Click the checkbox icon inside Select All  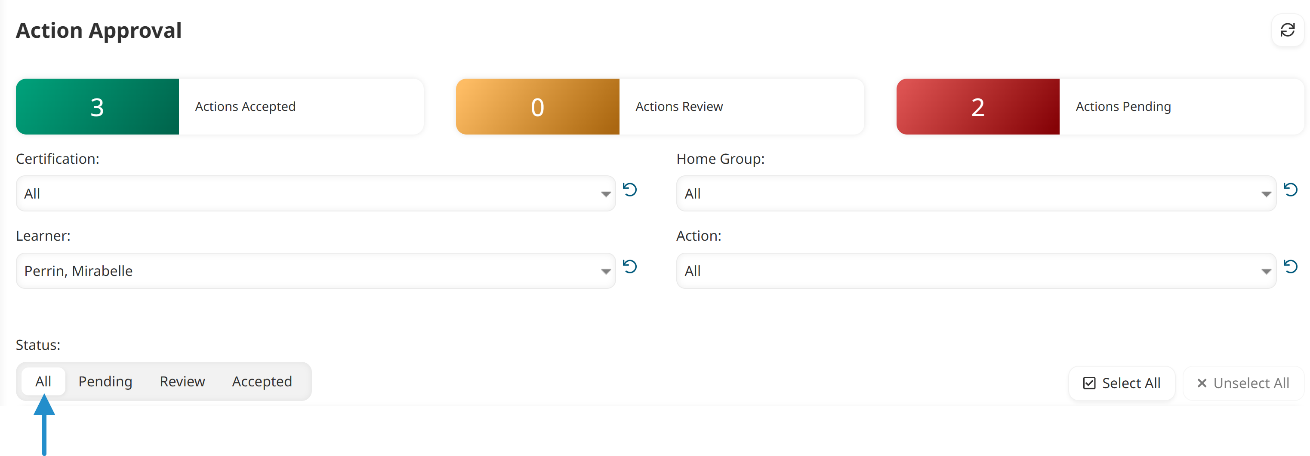tap(1089, 383)
